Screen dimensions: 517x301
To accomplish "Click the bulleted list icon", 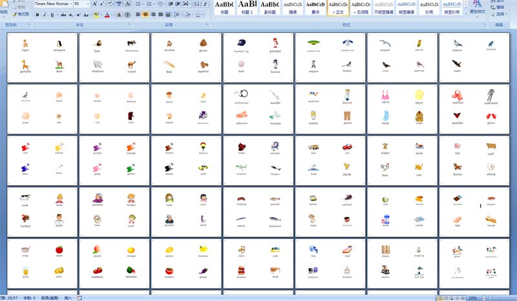I will point(139,4).
